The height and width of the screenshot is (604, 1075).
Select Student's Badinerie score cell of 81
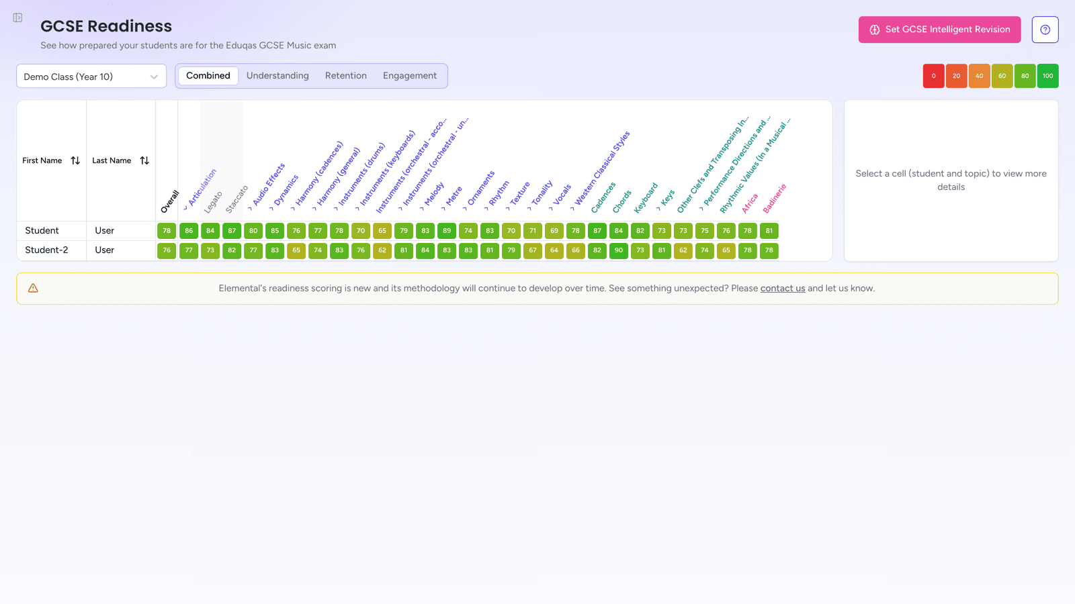[x=769, y=231]
